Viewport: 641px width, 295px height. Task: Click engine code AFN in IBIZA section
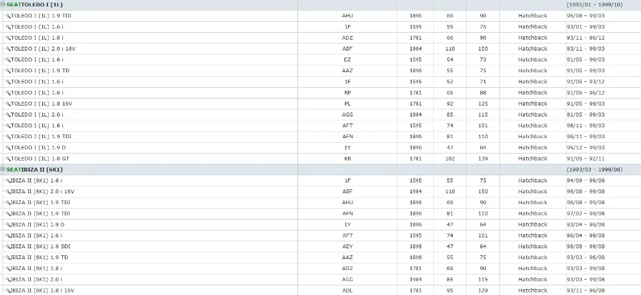347,213
